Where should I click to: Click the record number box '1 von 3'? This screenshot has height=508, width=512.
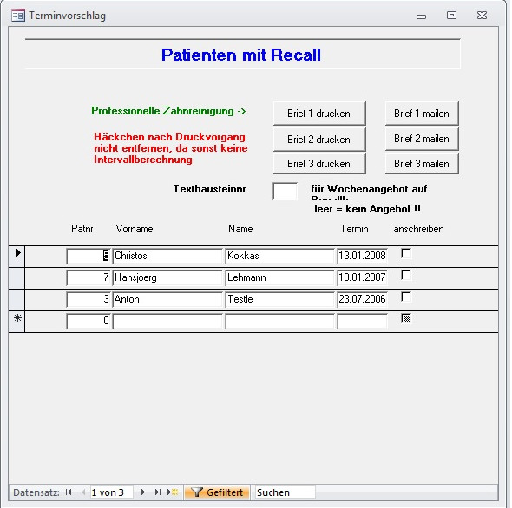point(111,492)
